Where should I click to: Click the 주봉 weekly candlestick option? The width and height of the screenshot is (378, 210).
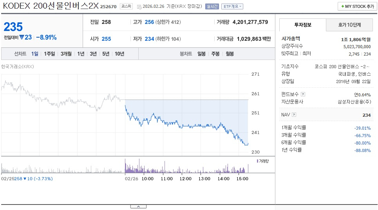pos(215,54)
